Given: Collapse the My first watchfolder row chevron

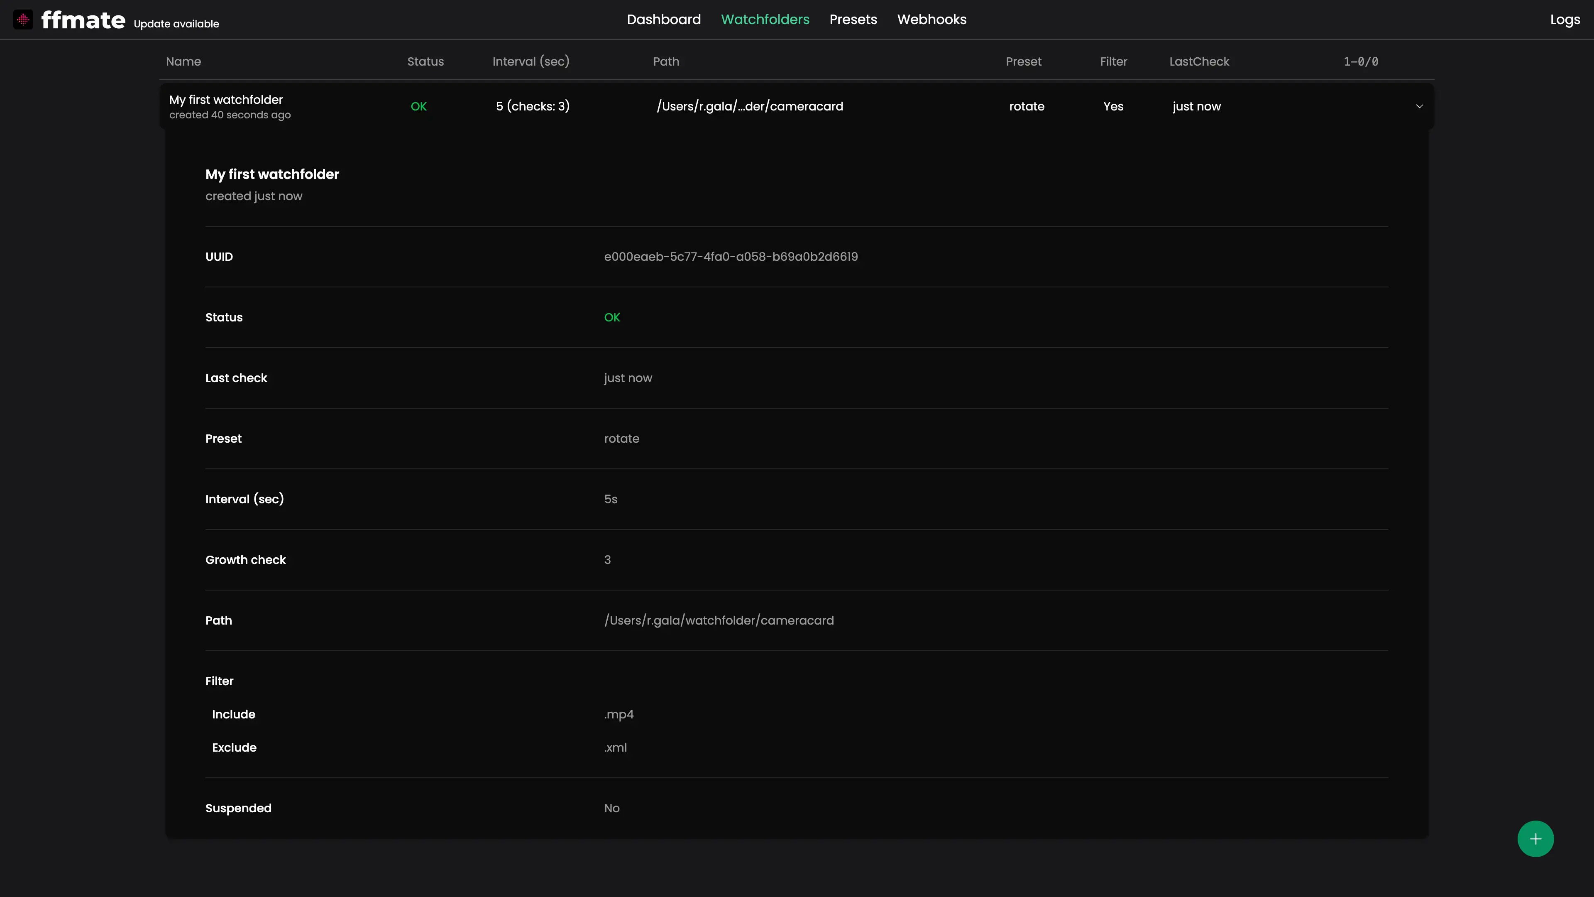Looking at the screenshot, I should click(1419, 106).
